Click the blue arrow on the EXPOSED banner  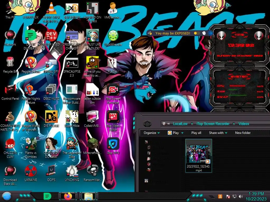(210, 33)
